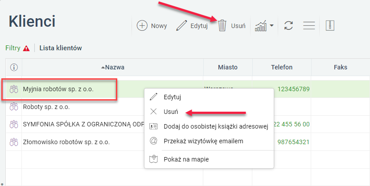Click client icon of Myjnia robotów row
This screenshot has height=186, width=370.
pos(14,89)
